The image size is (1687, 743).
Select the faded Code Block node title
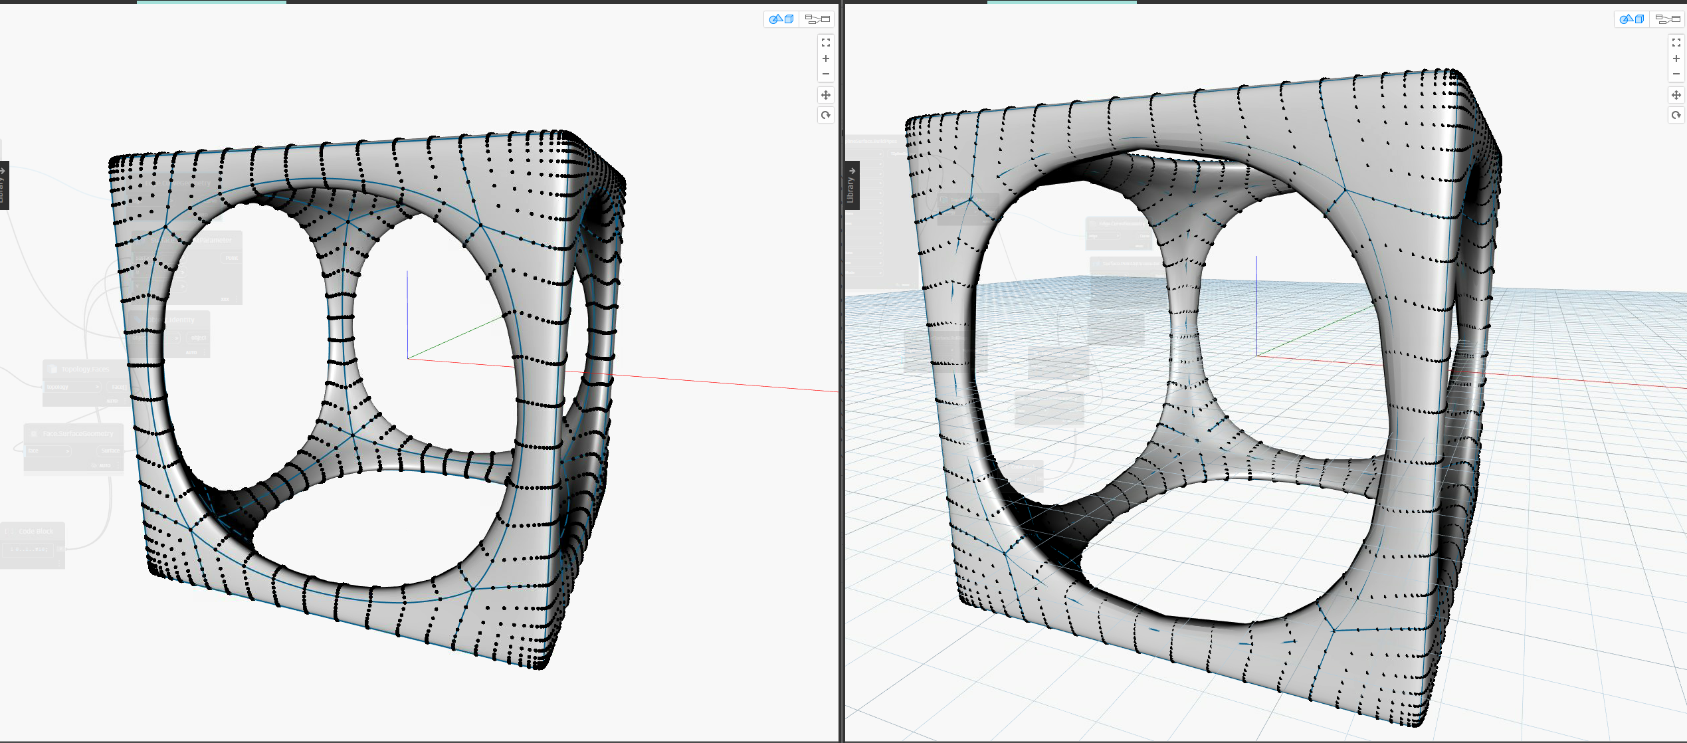tap(36, 531)
